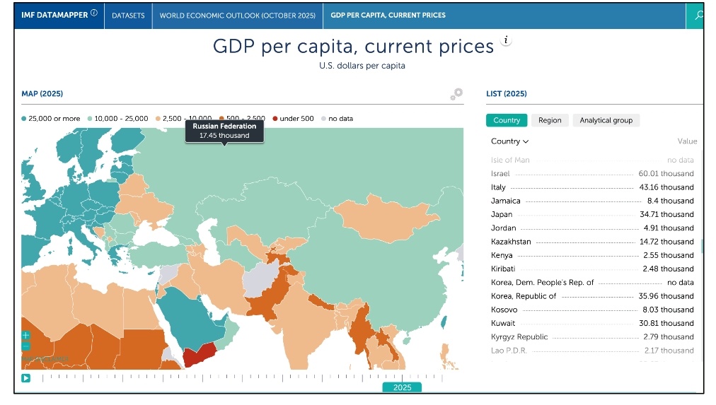The image size is (716, 405).
Task: Switch list to Analytical group view
Action: click(606, 120)
